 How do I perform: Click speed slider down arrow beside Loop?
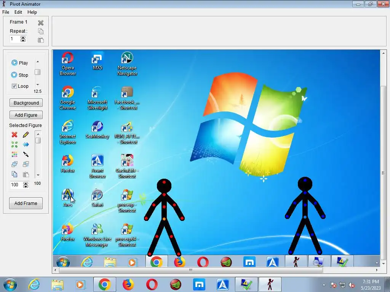click(38, 85)
